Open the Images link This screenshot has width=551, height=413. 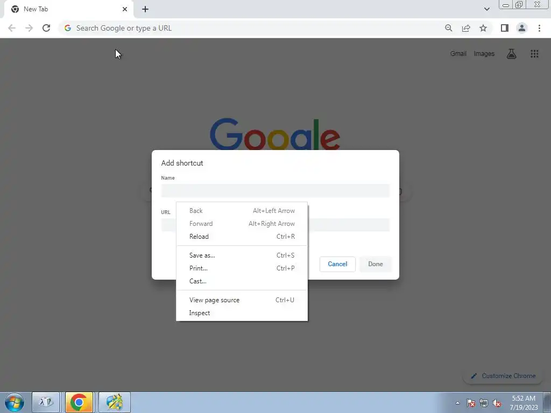[484, 54]
